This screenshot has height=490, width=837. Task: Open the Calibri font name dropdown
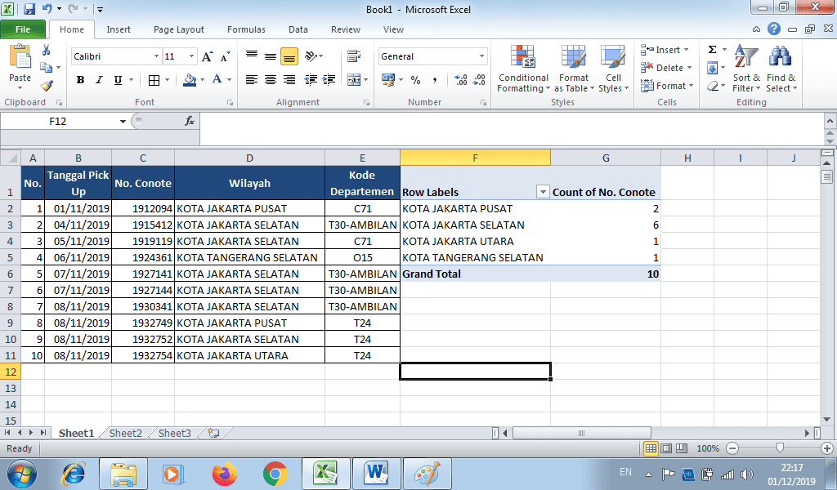click(x=156, y=56)
